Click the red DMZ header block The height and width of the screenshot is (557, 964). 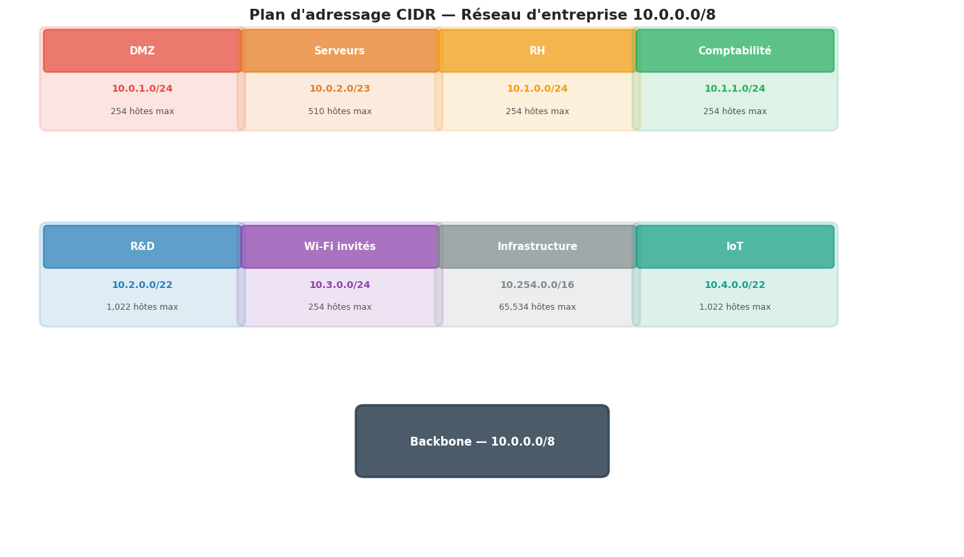[x=143, y=51]
